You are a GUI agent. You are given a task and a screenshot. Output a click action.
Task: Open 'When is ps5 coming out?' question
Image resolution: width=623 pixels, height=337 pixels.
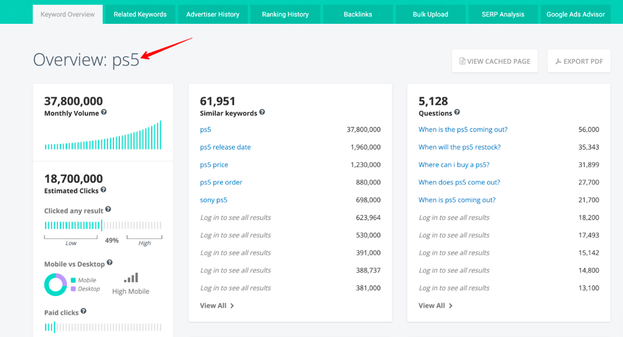(x=457, y=200)
